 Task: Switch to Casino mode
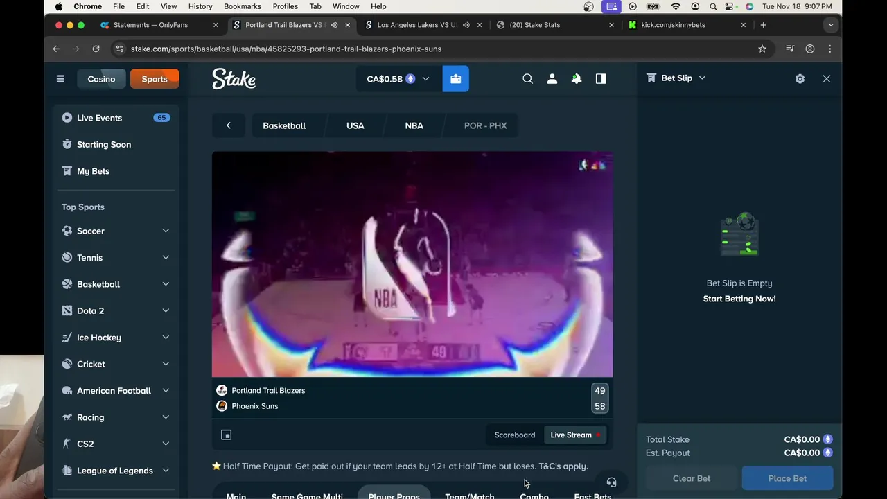coord(101,79)
